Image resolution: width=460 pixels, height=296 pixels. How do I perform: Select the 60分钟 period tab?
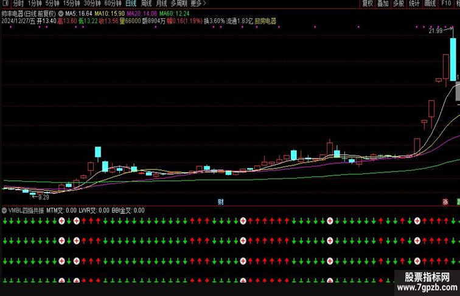pyautogui.click(x=113, y=4)
